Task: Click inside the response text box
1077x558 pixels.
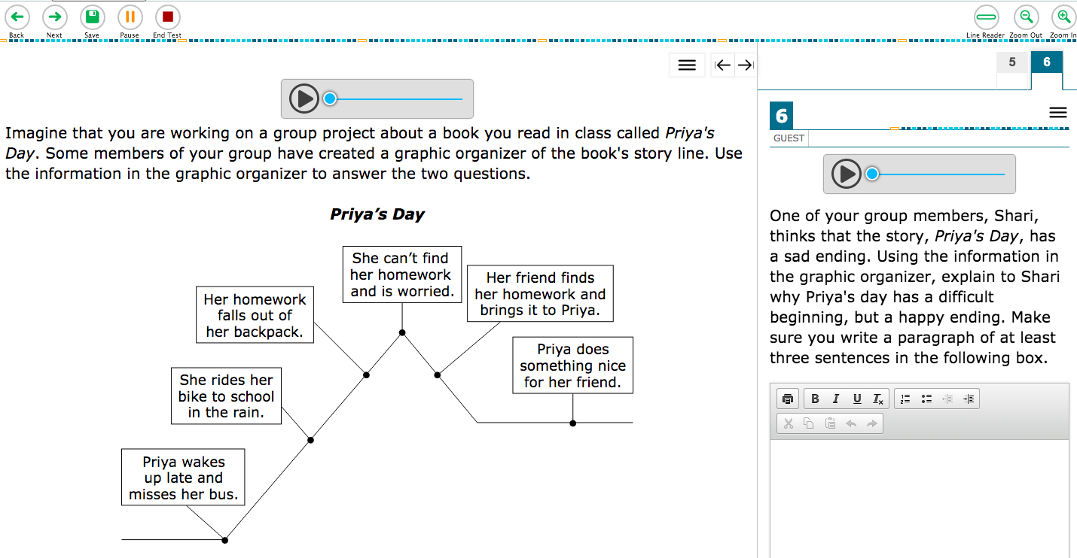Action: coord(919,496)
